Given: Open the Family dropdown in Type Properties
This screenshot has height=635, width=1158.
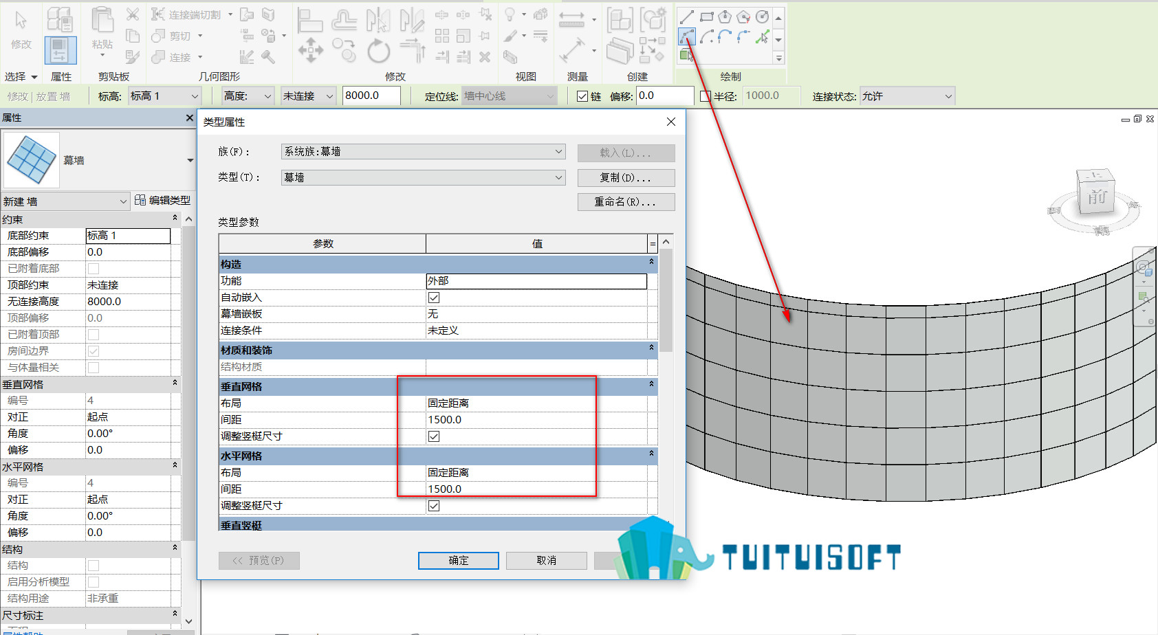Looking at the screenshot, I should 423,151.
